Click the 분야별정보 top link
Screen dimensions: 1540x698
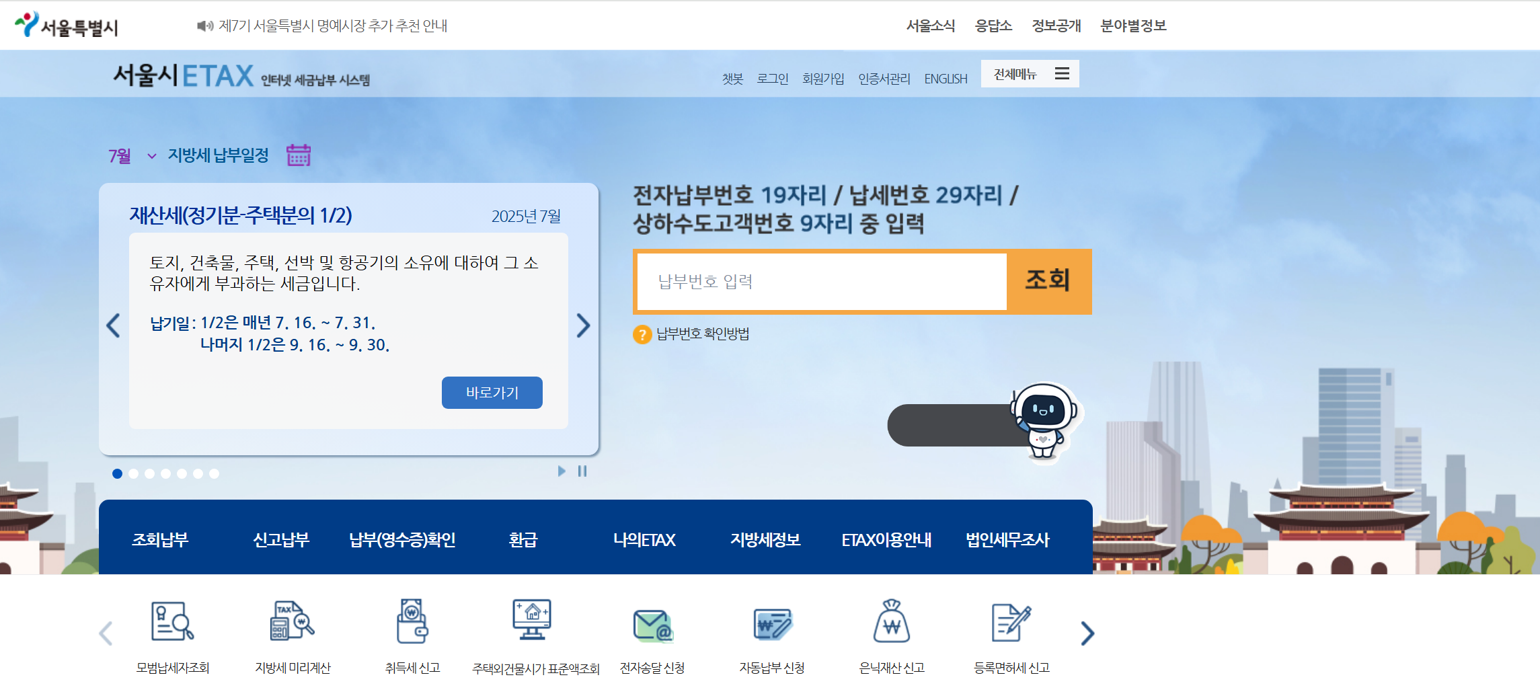click(x=1133, y=26)
